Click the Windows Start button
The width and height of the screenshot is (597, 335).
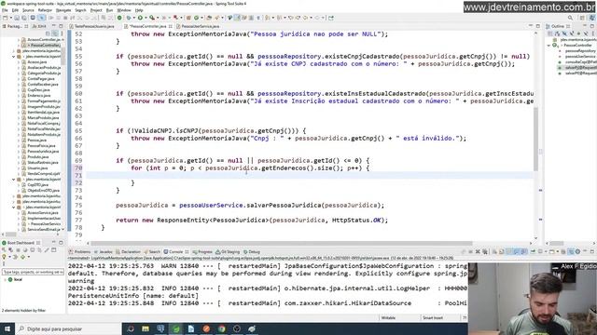pyautogui.click(x=7, y=328)
